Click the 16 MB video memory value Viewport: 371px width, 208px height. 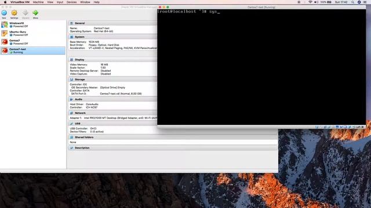104,64
